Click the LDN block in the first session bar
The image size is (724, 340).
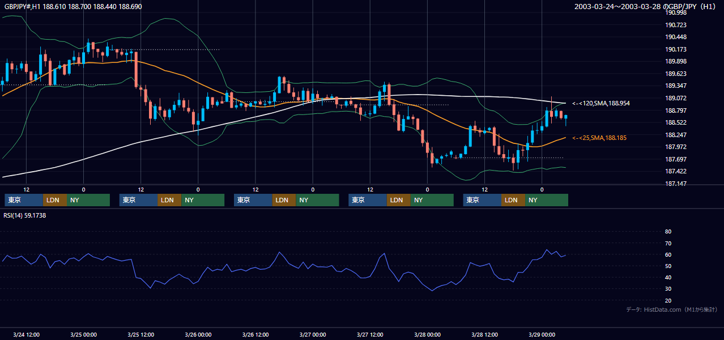click(55, 200)
